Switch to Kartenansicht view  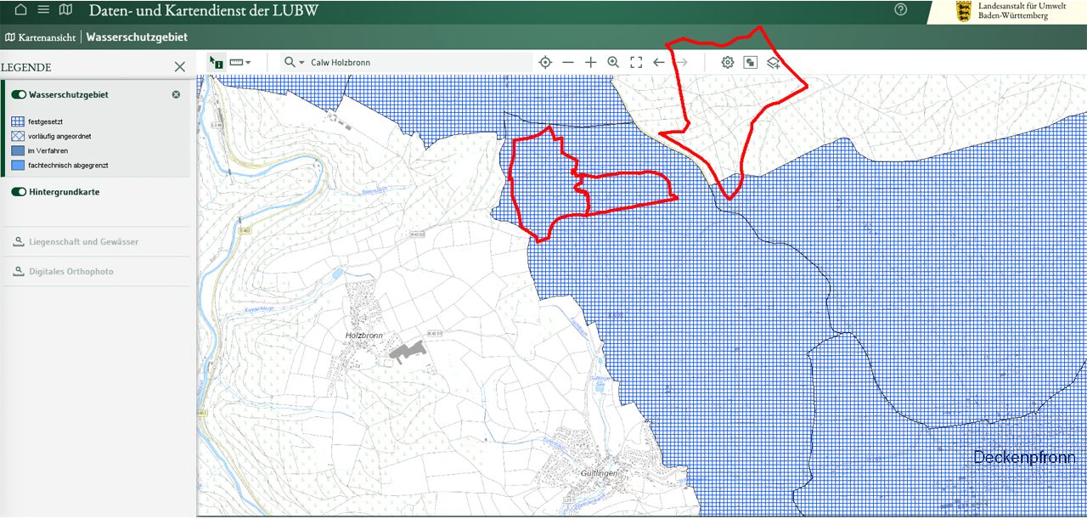pyautogui.click(x=40, y=37)
